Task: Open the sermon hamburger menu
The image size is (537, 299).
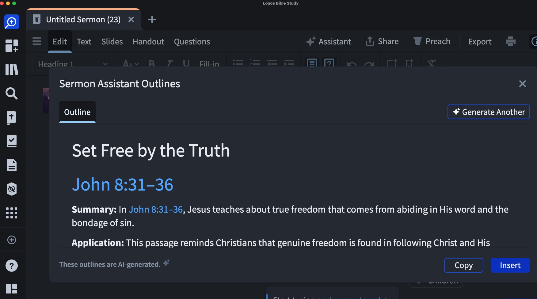Action: 37,41
